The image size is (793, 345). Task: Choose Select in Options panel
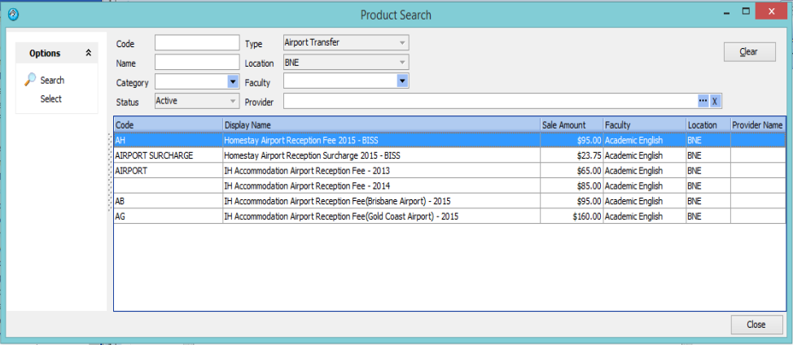click(x=51, y=99)
